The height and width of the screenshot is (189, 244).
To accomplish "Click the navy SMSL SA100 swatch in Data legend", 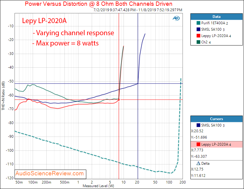I will click(x=198, y=29).
